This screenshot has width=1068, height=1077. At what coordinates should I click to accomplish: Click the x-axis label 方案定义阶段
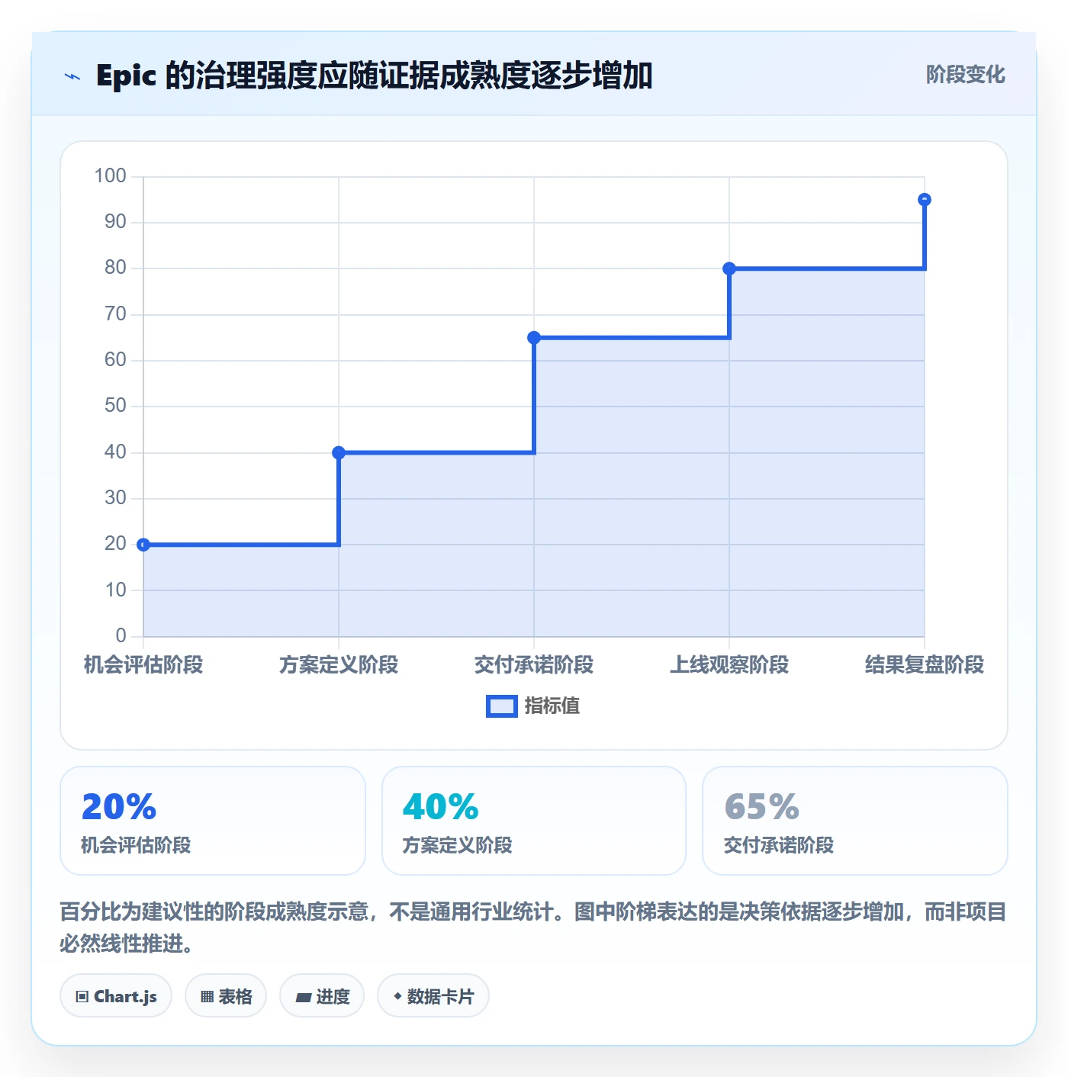click(x=339, y=665)
